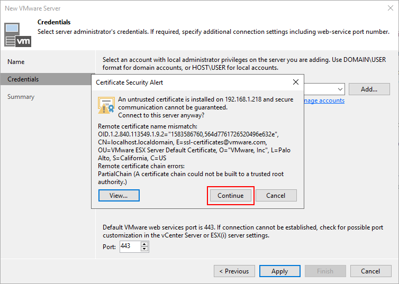The height and width of the screenshot is (284, 399).
Task: Close the New VMware Server wizard window
Action: (x=391, y=8)
